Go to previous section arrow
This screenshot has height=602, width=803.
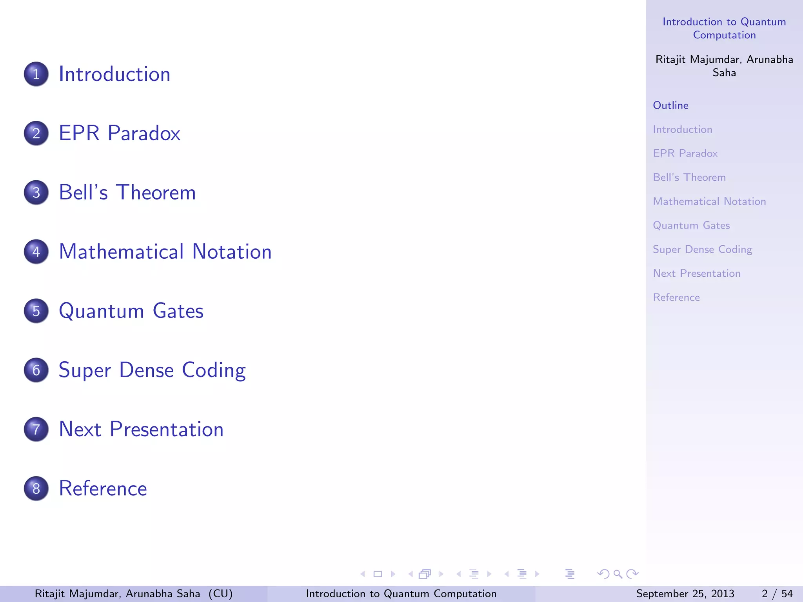point(507,574)
